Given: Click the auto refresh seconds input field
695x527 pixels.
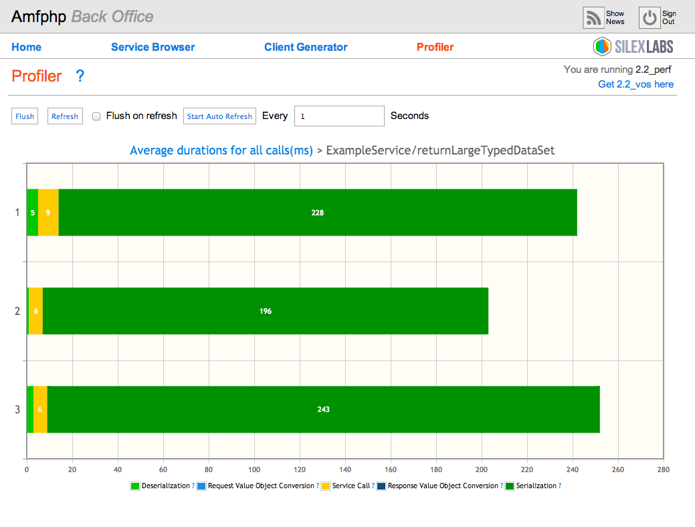Looking at the screenshot, I should [x=339, y=116].
